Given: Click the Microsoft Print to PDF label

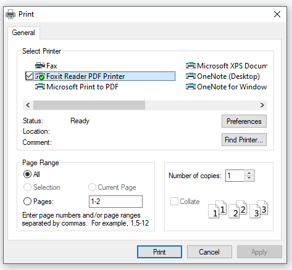Looking at the screenshot, I should point(83,87).
